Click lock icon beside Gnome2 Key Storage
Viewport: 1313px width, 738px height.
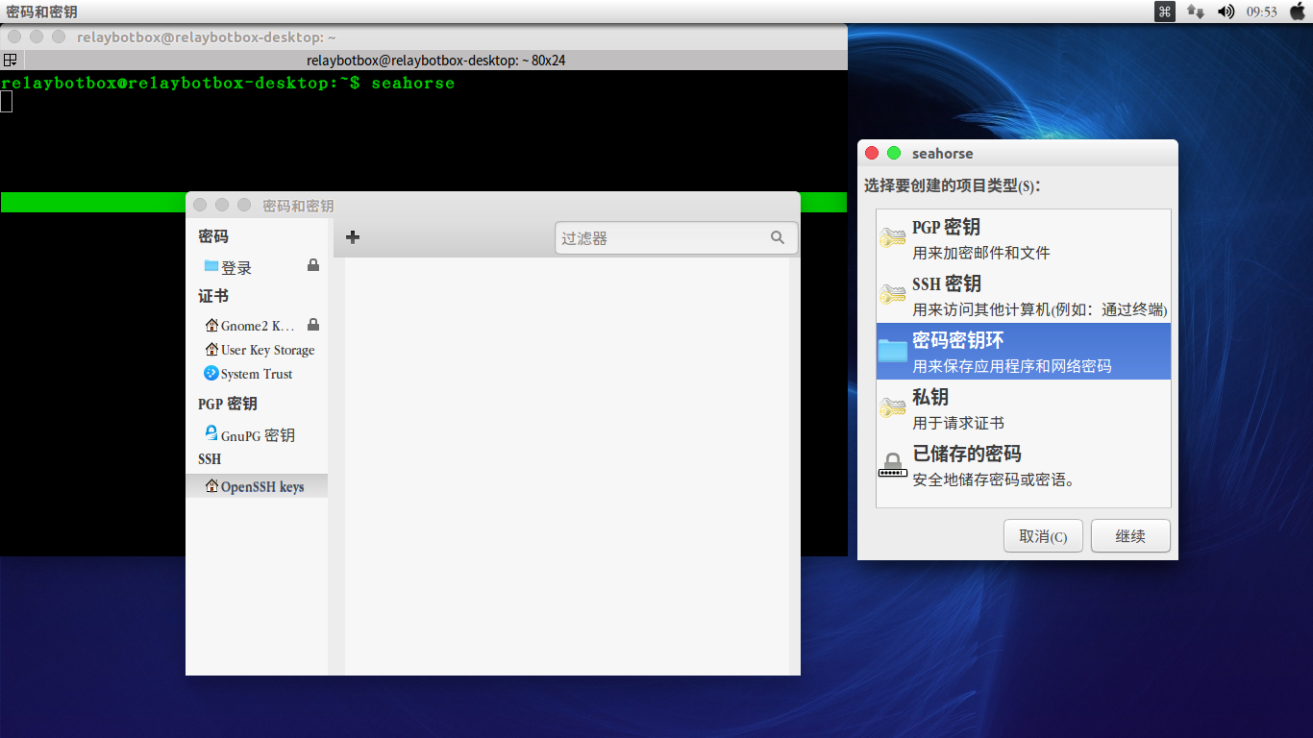(313, 325)
